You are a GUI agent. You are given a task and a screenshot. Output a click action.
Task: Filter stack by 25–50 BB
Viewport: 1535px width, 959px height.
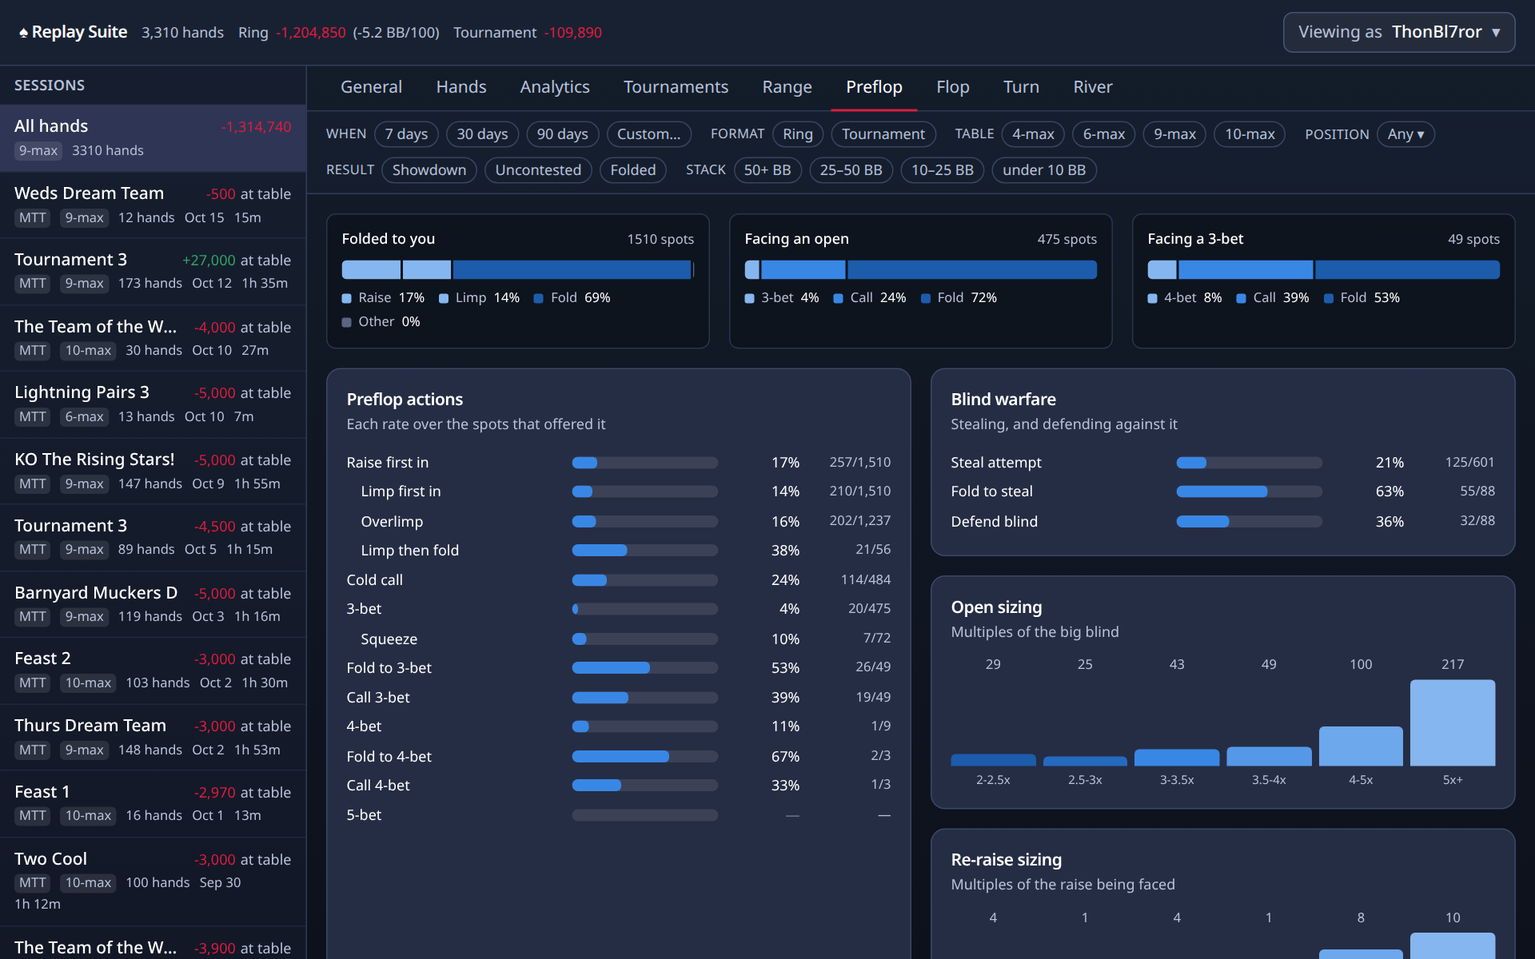851,170
